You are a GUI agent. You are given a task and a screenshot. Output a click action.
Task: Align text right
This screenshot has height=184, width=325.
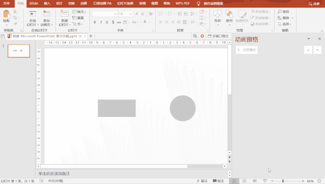173,22
